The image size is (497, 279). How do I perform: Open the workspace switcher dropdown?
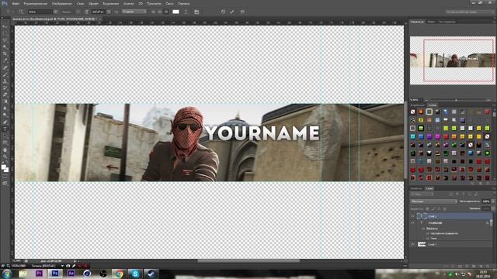click(469, 12)
